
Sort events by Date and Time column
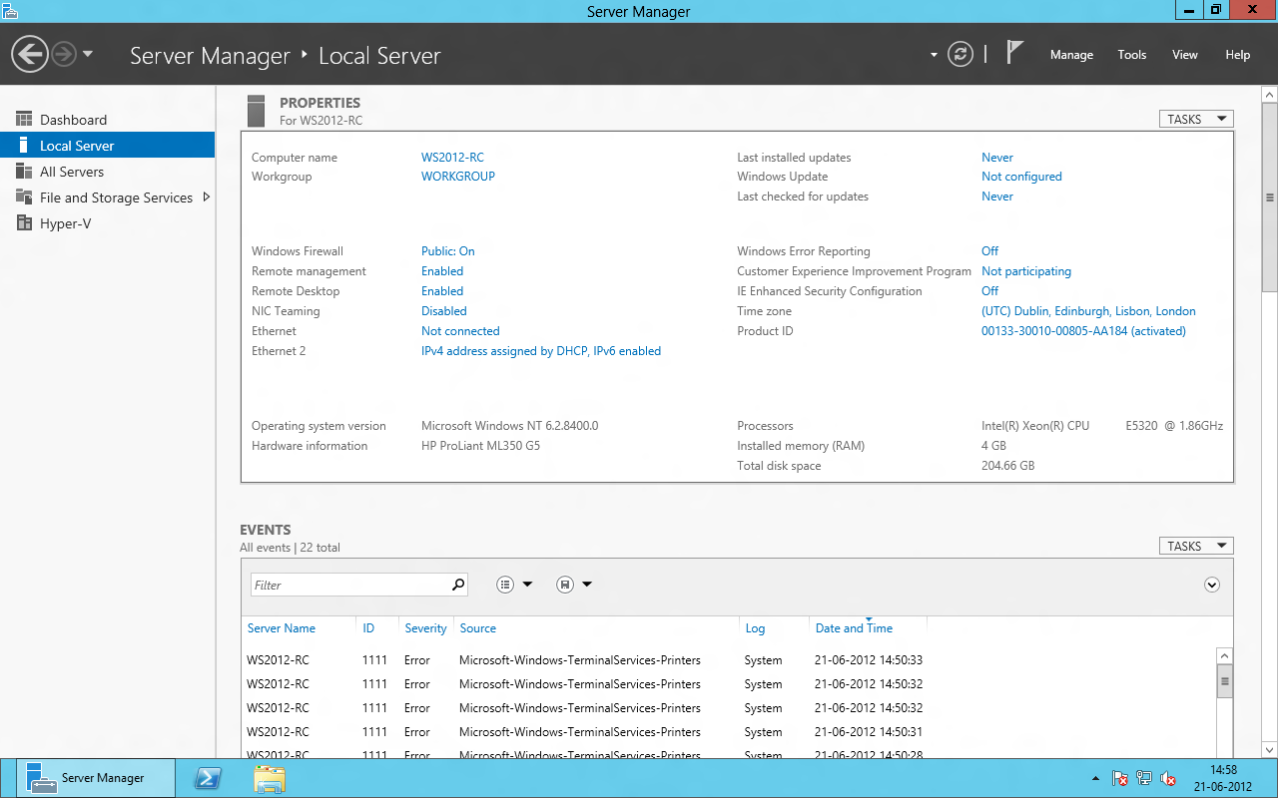tap(854, 628)
